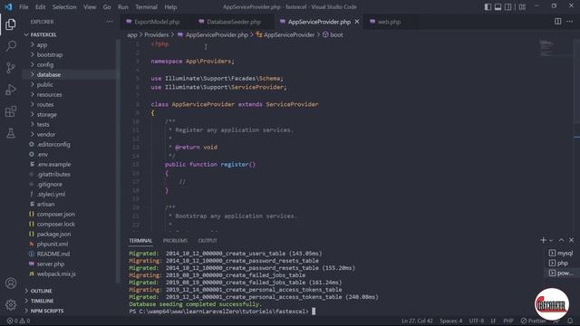Select the php terminal instance
580x326 pixels.
(x=561, y=264)
